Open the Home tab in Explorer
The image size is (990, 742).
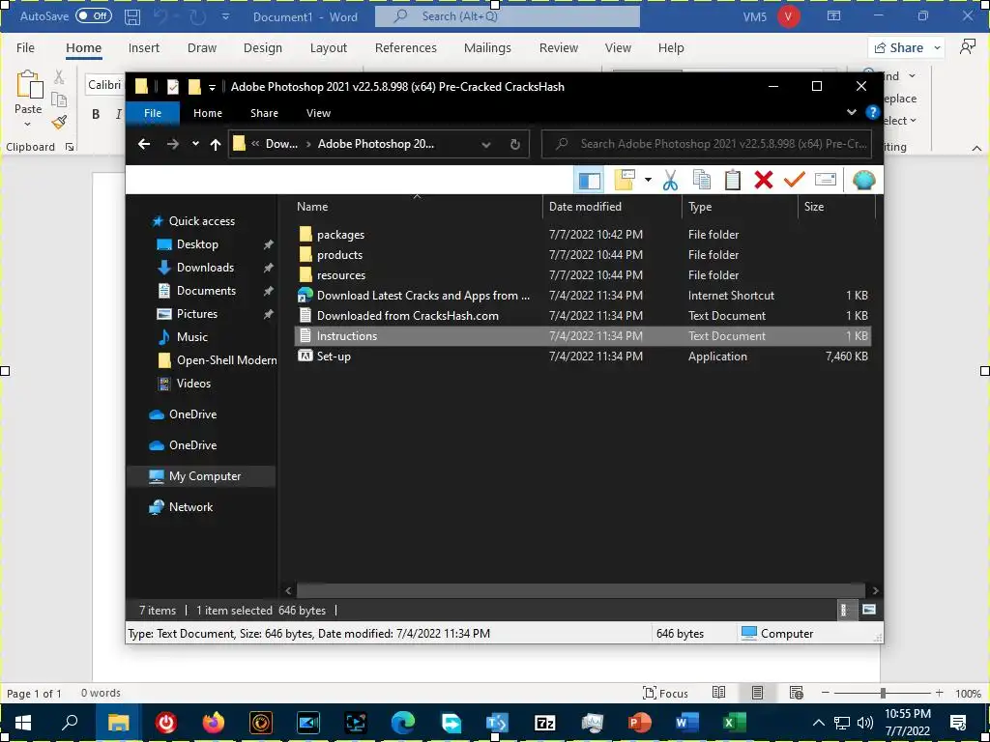click(x=208, y=113)
